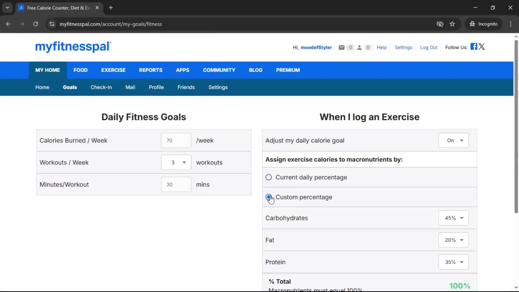The width and height of the screenshot is (519, 292).
Task: Open the mail envelope icon
Action: coord(341,48)
